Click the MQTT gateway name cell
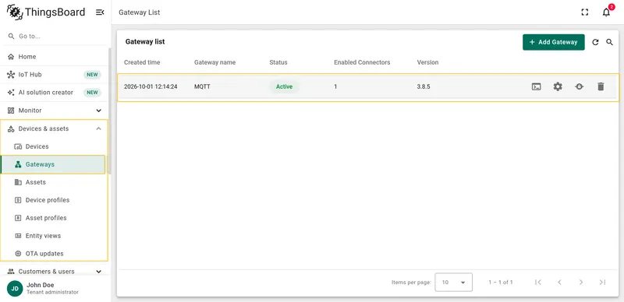Screen dimensions: 624x302 (202, 86)
